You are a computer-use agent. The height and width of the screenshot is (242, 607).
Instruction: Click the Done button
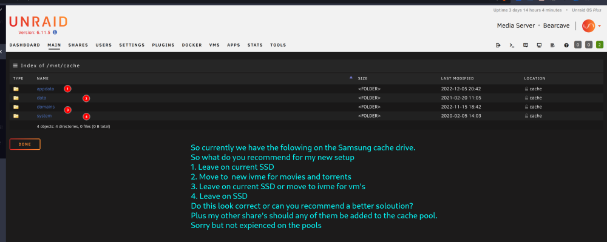pos(25,144)
